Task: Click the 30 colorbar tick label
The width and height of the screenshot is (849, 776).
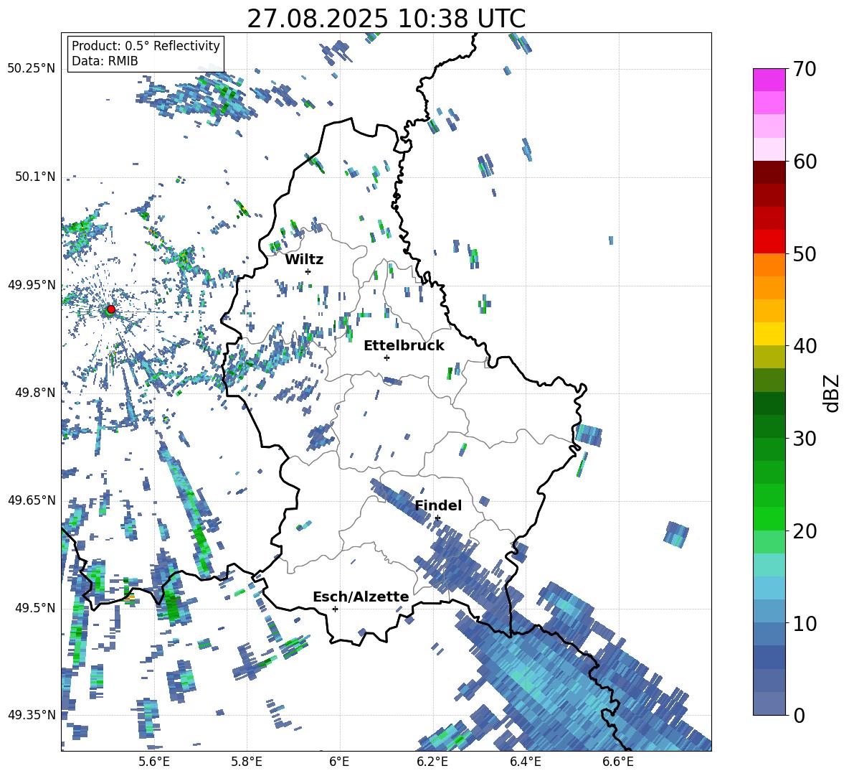Action: click(804, 439)
